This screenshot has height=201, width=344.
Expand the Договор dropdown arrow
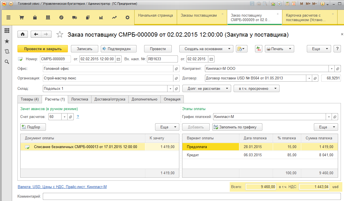(309, 78)
